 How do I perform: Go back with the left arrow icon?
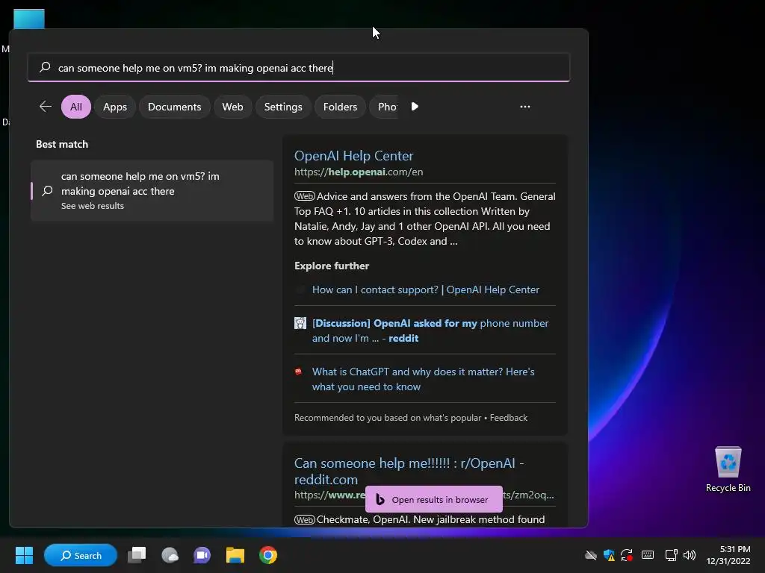(x=46, y=107)
